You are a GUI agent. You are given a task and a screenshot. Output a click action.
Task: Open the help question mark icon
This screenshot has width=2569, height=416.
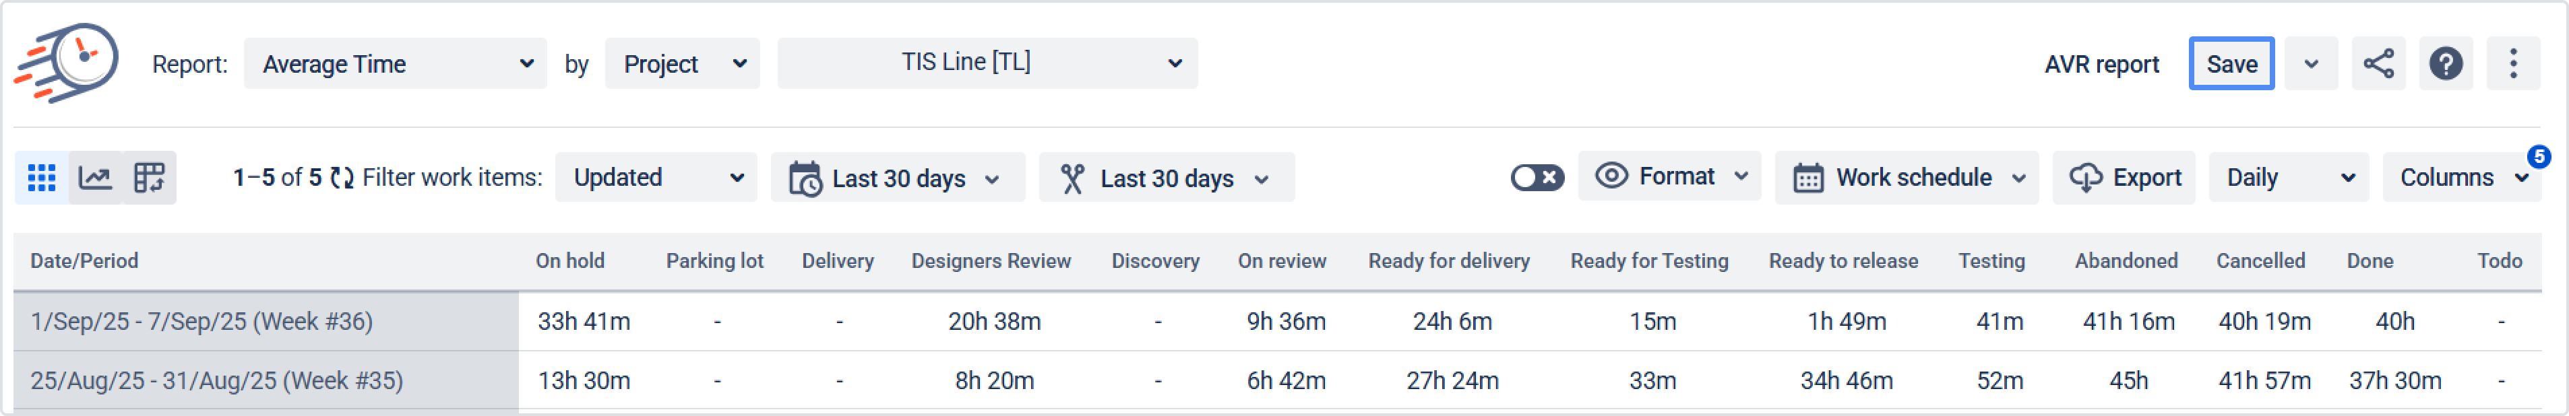[2446, 64]
